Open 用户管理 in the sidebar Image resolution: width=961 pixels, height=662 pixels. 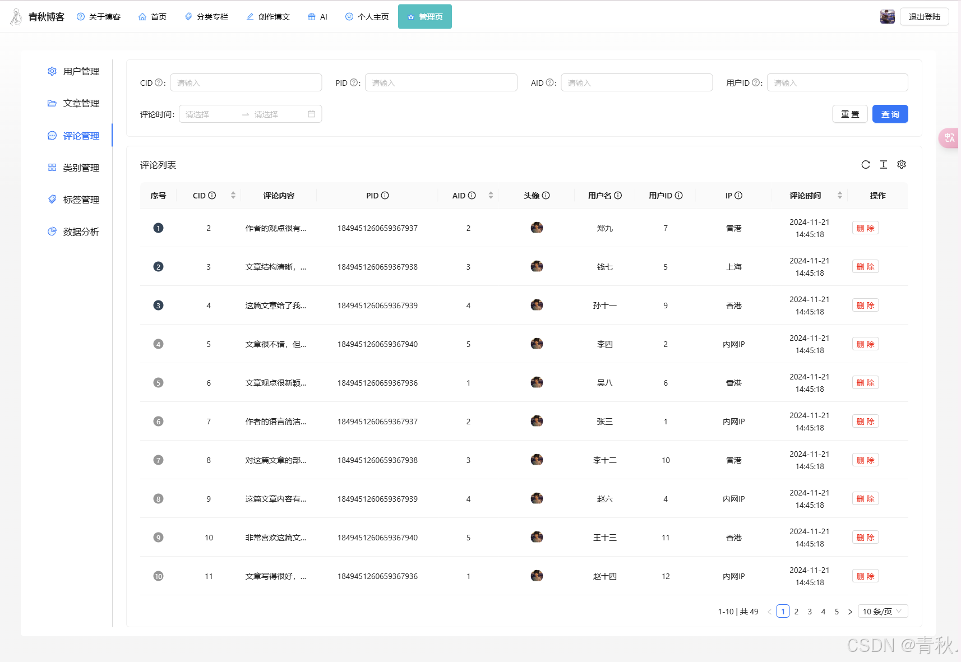click(x=81, y=72)
